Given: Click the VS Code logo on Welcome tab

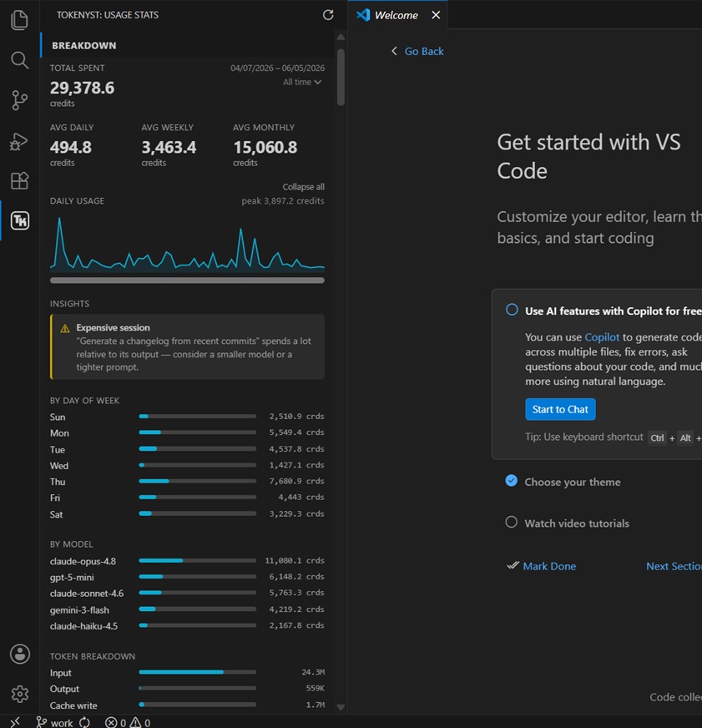Looking at the screenshot, I should [x=363, y=15].
